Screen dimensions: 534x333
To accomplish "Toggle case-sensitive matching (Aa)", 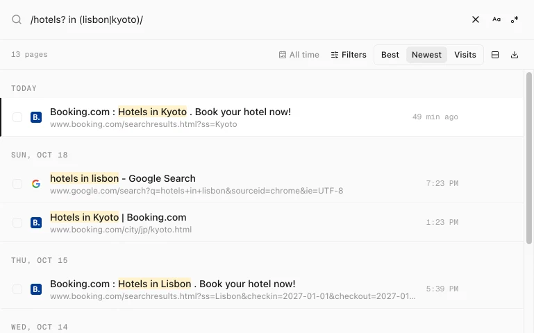I will (x=497, y=19).
